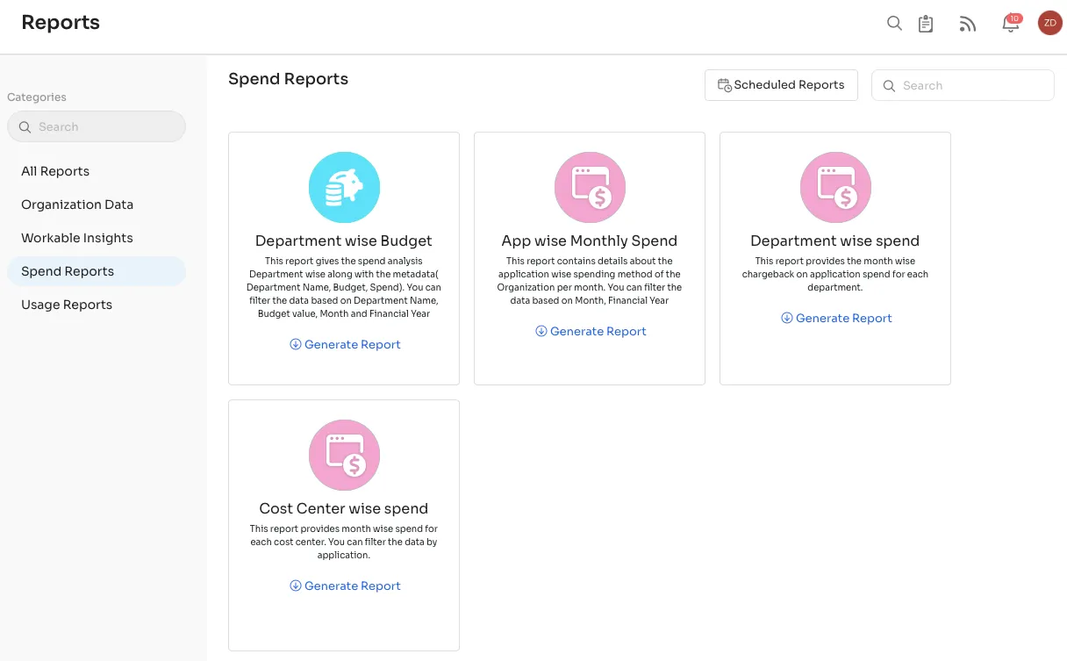
Task: Click the Department wise spend icon
Action: 835,187
